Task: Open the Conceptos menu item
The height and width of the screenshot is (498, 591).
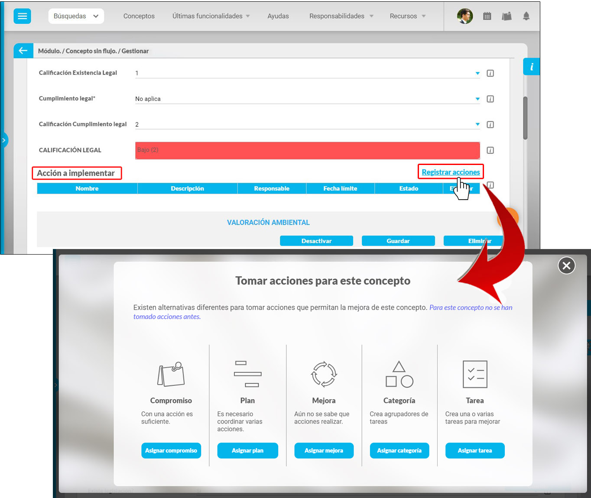Action: click(x=139, y=16)
